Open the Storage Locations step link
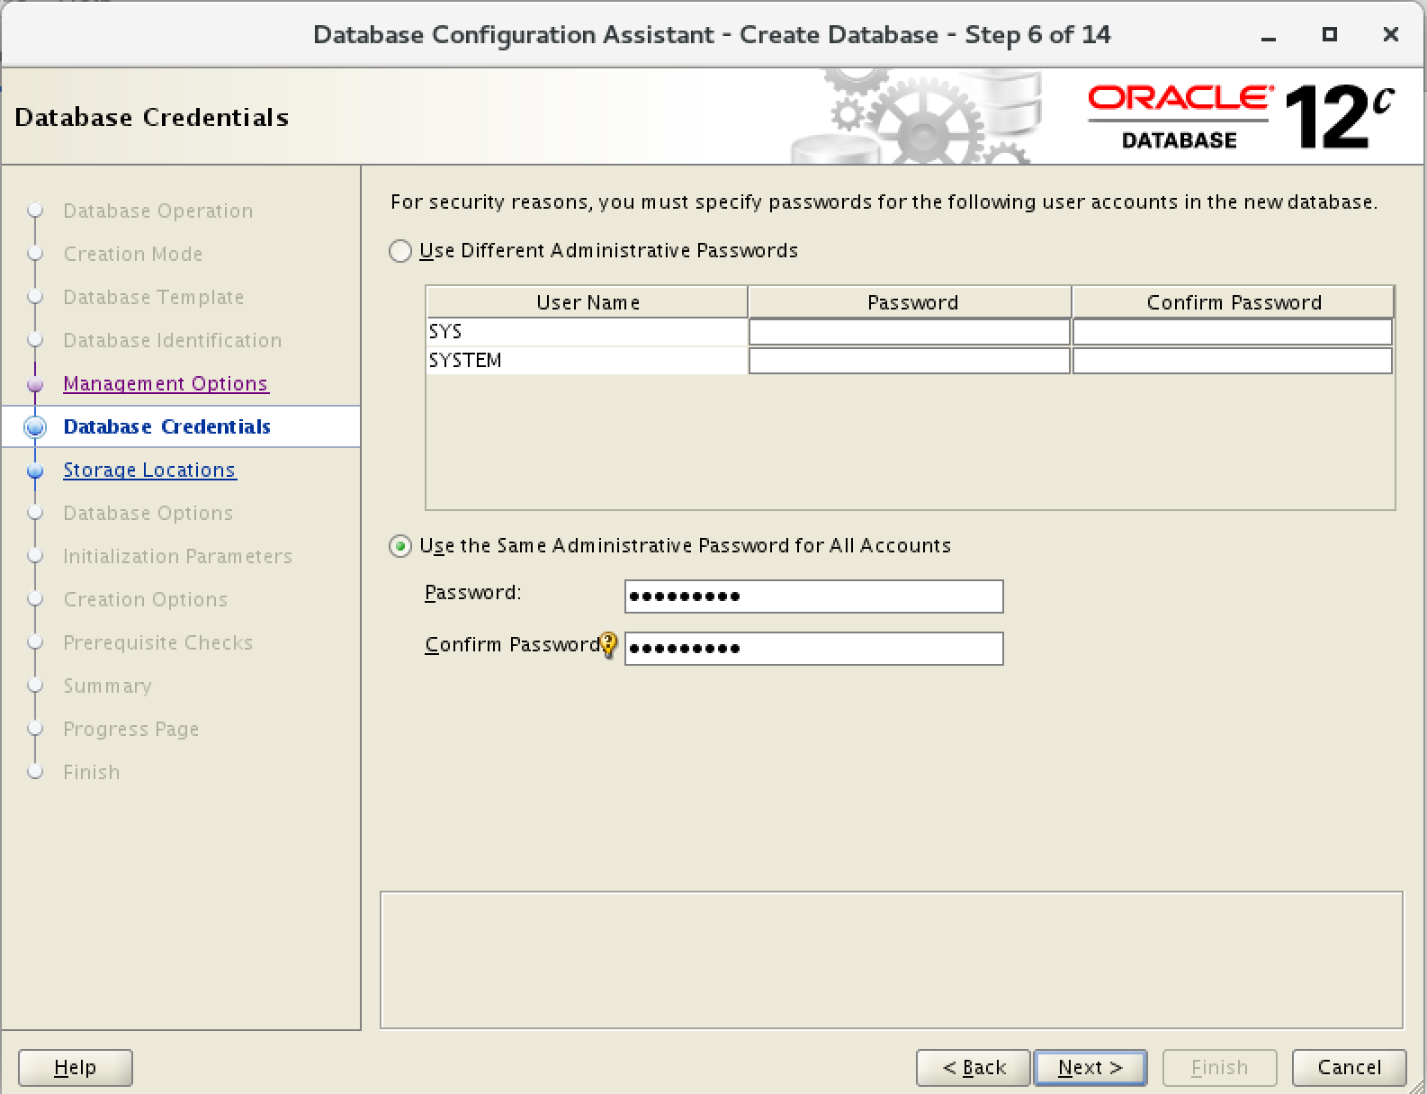Image resolution: width=1427 pixels, height=1094 pixels. (149, 470)
